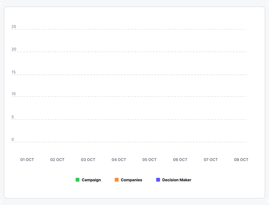Select the 05 OCT axis label

coord(149,160)
